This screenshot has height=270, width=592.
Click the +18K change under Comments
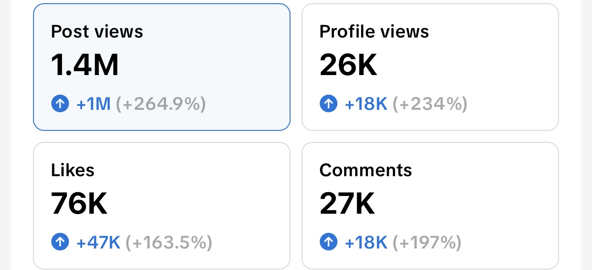point(366,243)
